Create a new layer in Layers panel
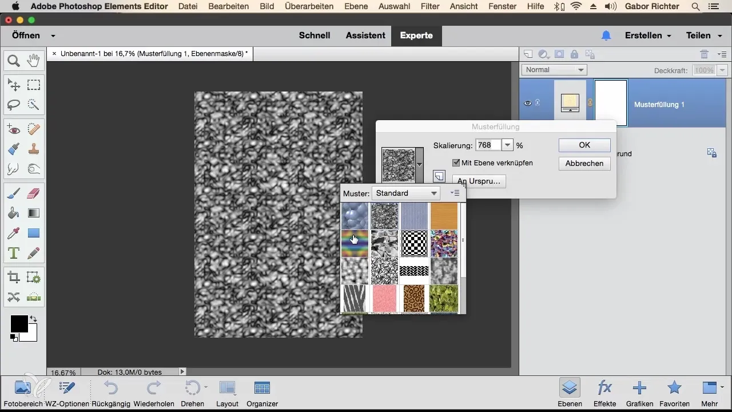The width and height of the screenshot is (732, 412). [x=528, y=54]
